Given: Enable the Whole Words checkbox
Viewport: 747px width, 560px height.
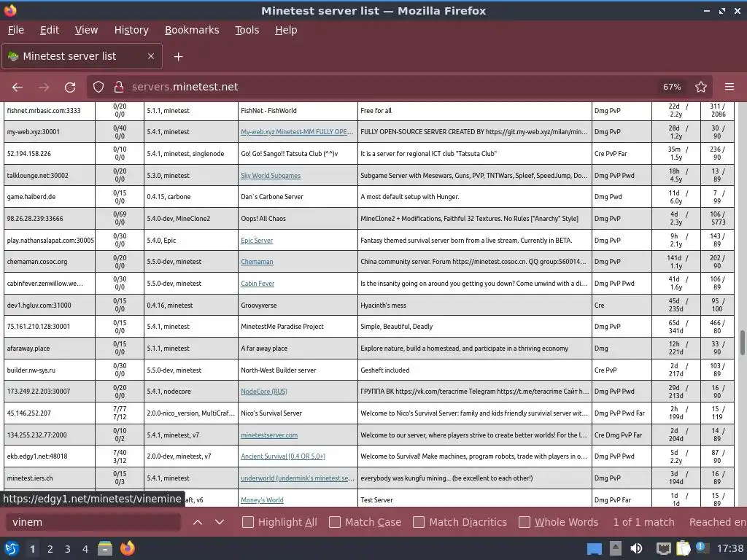Looking at the screenshot, I should click(525, 522).
